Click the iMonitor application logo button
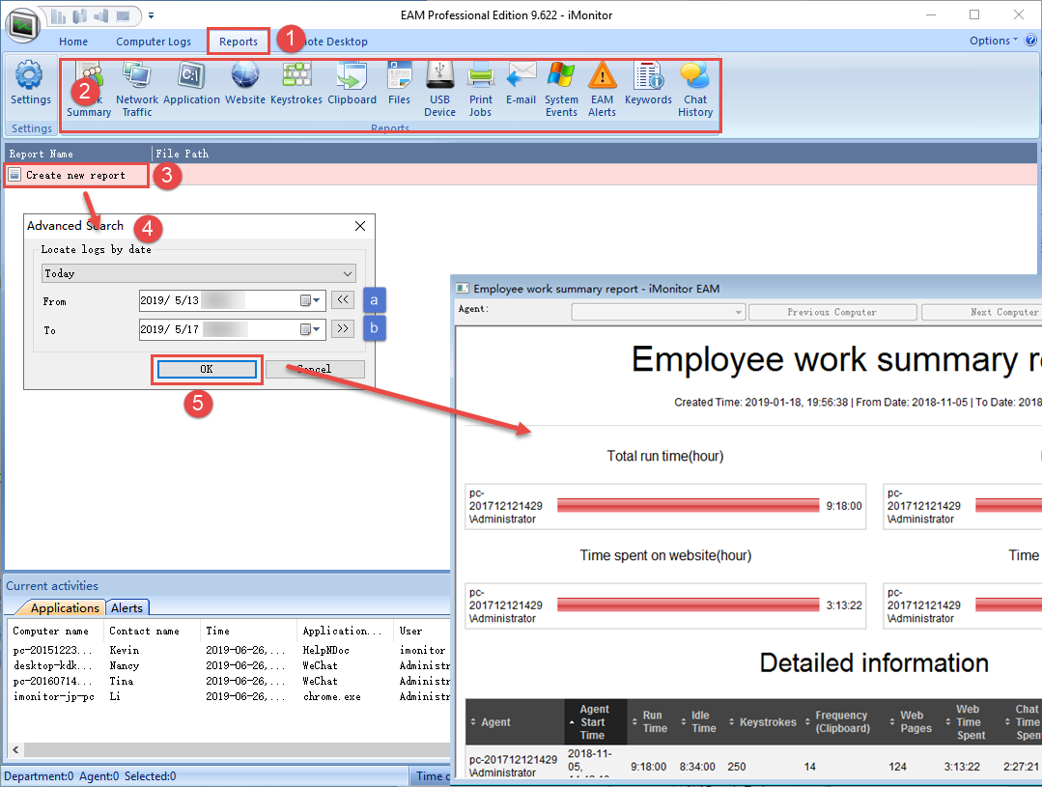The height and width of the screenshot is (787, 1042). click(22, 25)
